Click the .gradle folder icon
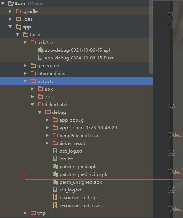The width and height of the screenshot is (183, 218). click(x=18, y=11)
